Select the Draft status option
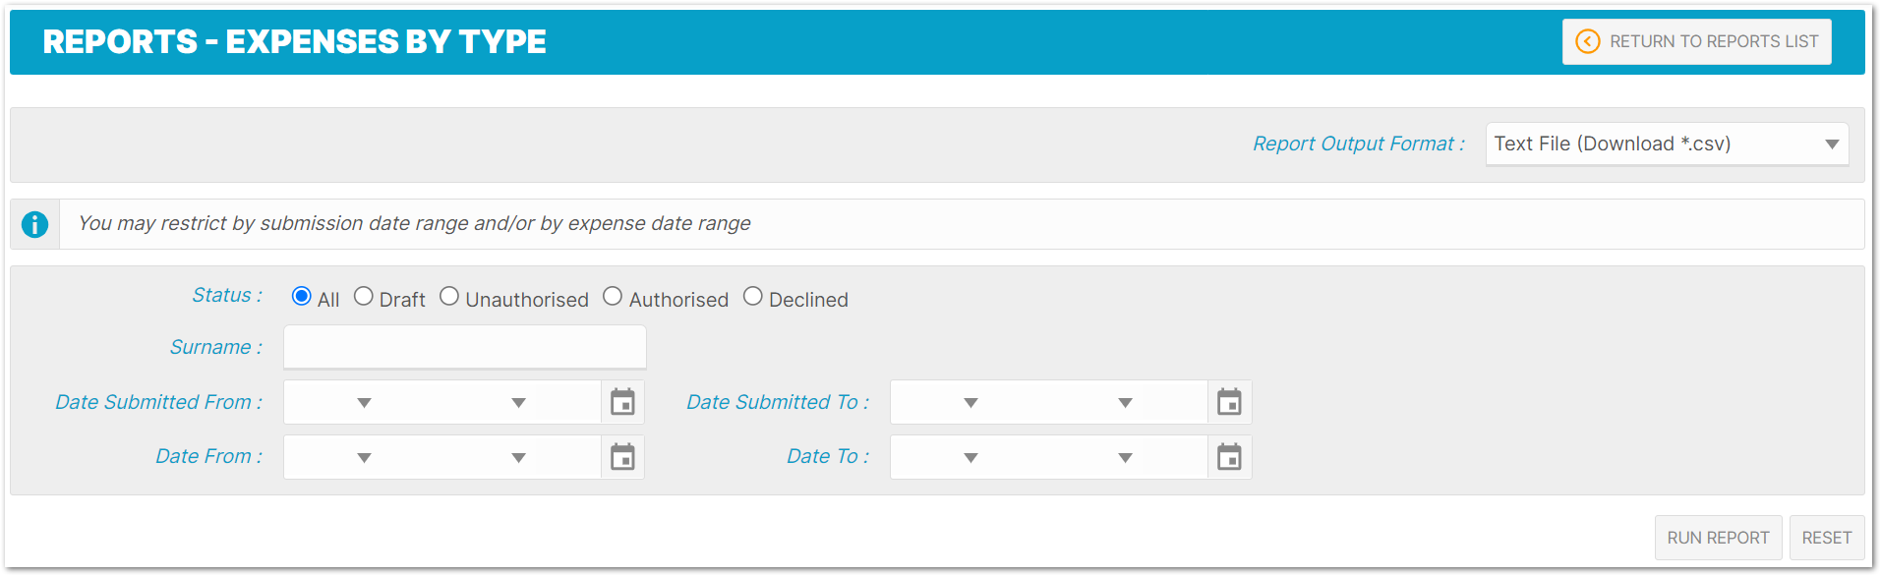 tap(364, 296)
